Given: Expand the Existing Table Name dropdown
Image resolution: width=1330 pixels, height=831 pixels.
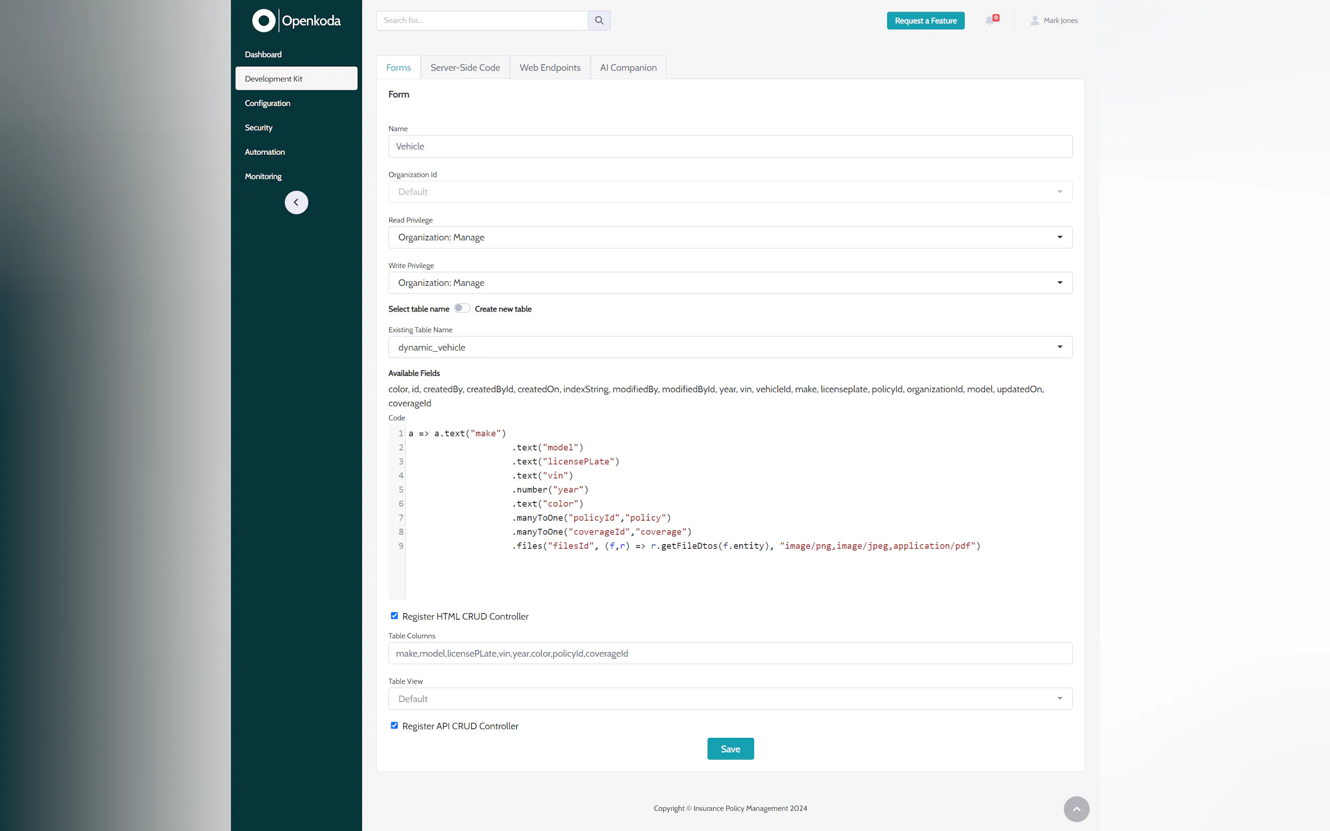Looking at the screenshot, I should (x=729, y=347).
